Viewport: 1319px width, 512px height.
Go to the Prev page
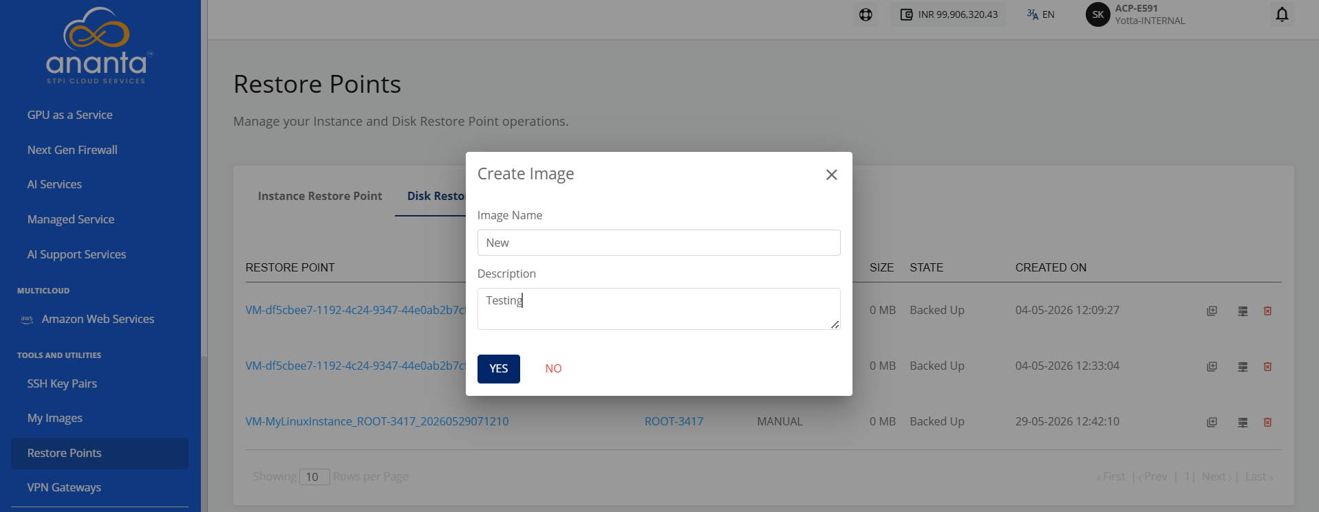tap(1152, 477)
